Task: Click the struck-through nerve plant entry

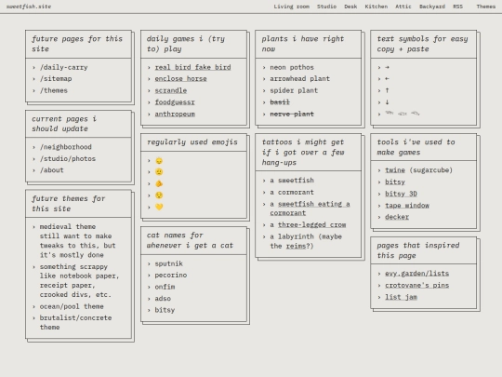Action: pos(292,114)
